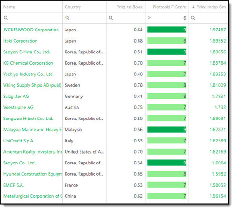Click price index value 1.62821
The image size is (234, 209).
pos(218,130)
